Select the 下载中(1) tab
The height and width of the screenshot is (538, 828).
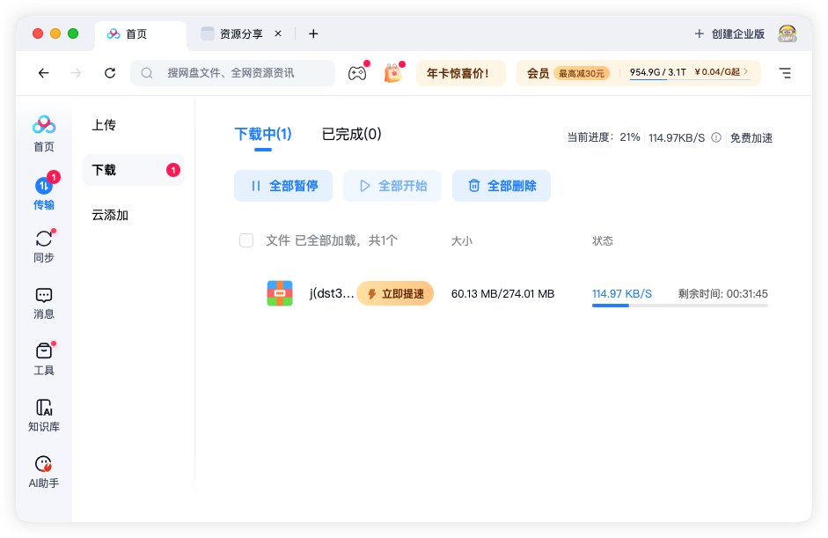(263, 134)
